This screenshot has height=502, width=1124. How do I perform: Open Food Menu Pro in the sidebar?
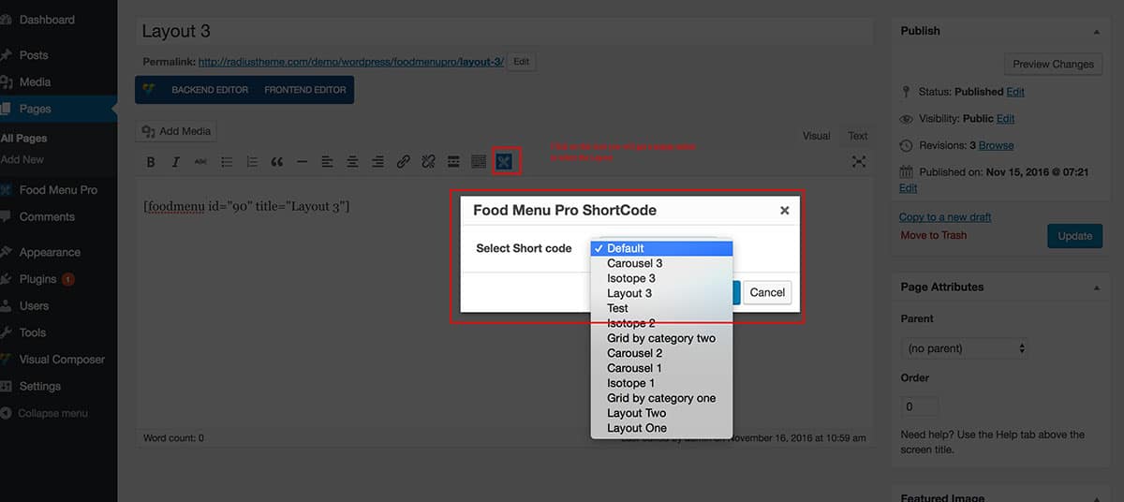(x=58, y=190)
